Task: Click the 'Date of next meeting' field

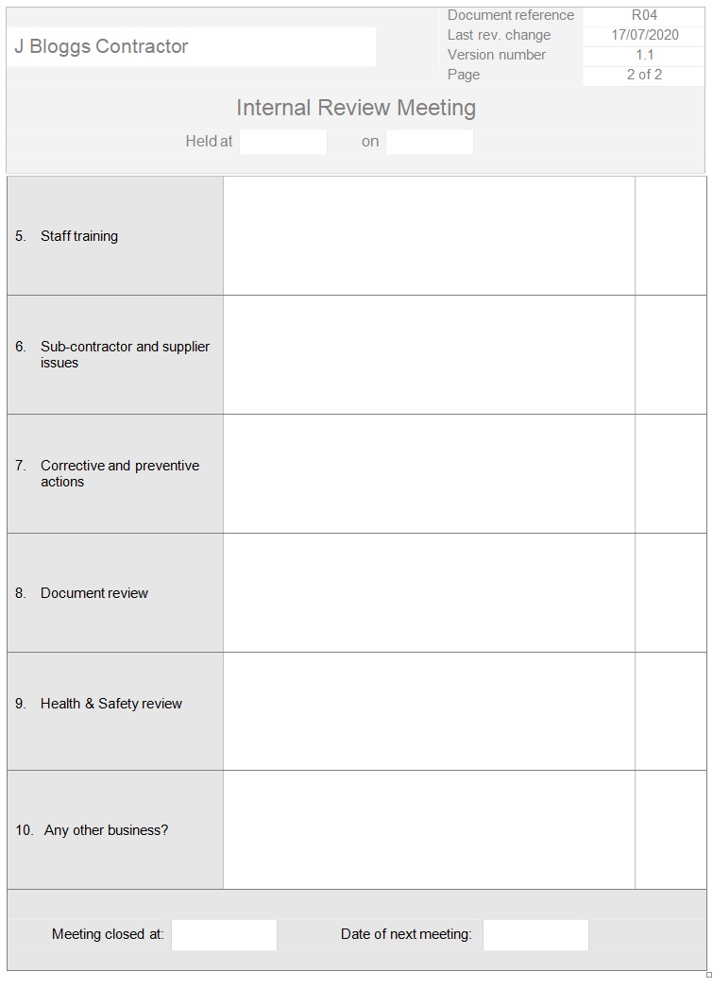Action: (535, 934)
